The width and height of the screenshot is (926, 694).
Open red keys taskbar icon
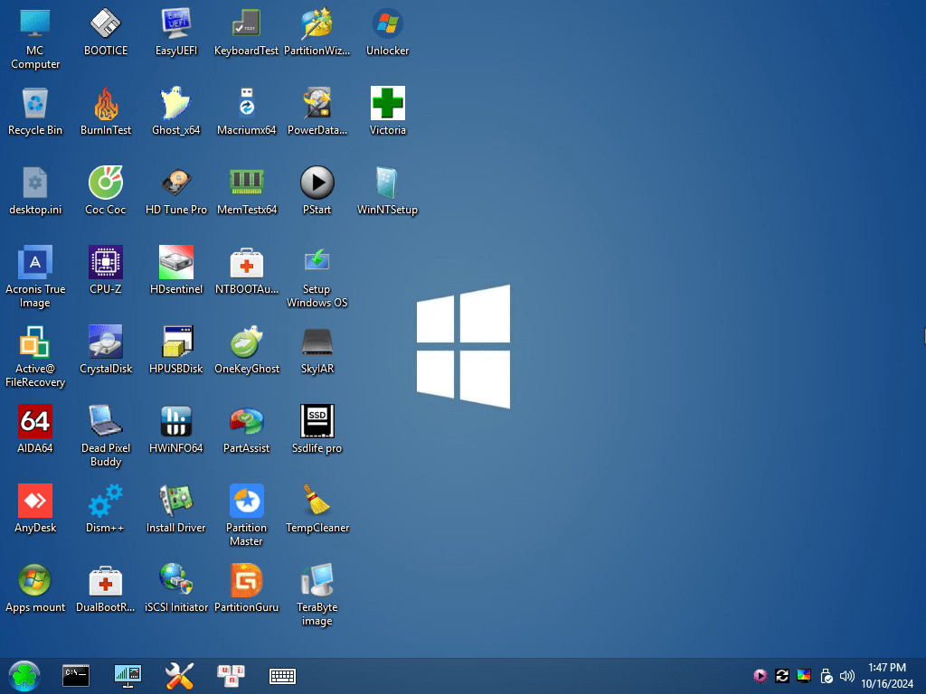[231, 676]
